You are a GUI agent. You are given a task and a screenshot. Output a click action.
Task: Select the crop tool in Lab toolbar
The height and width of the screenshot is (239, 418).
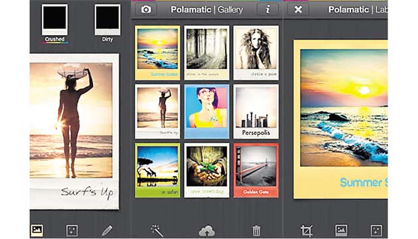point(307,231)
